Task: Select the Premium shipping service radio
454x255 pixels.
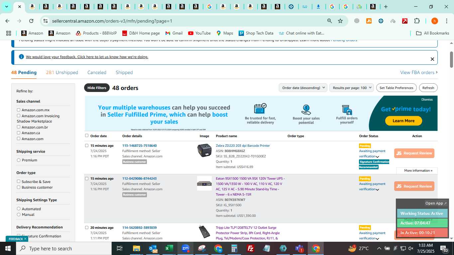Action: click(19, 160)
